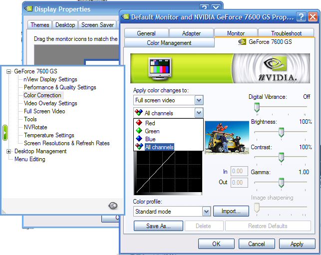The image size is (321, 255).
Task: Click the NVIDIA logo in the banner
Action: click(x=277, y=69)
